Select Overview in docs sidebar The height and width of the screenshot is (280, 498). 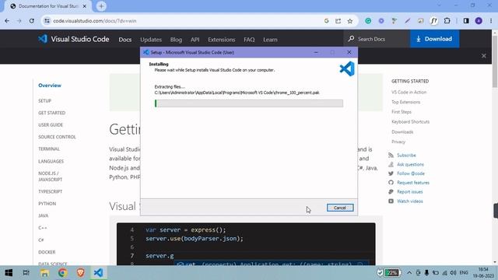point(50,86)
